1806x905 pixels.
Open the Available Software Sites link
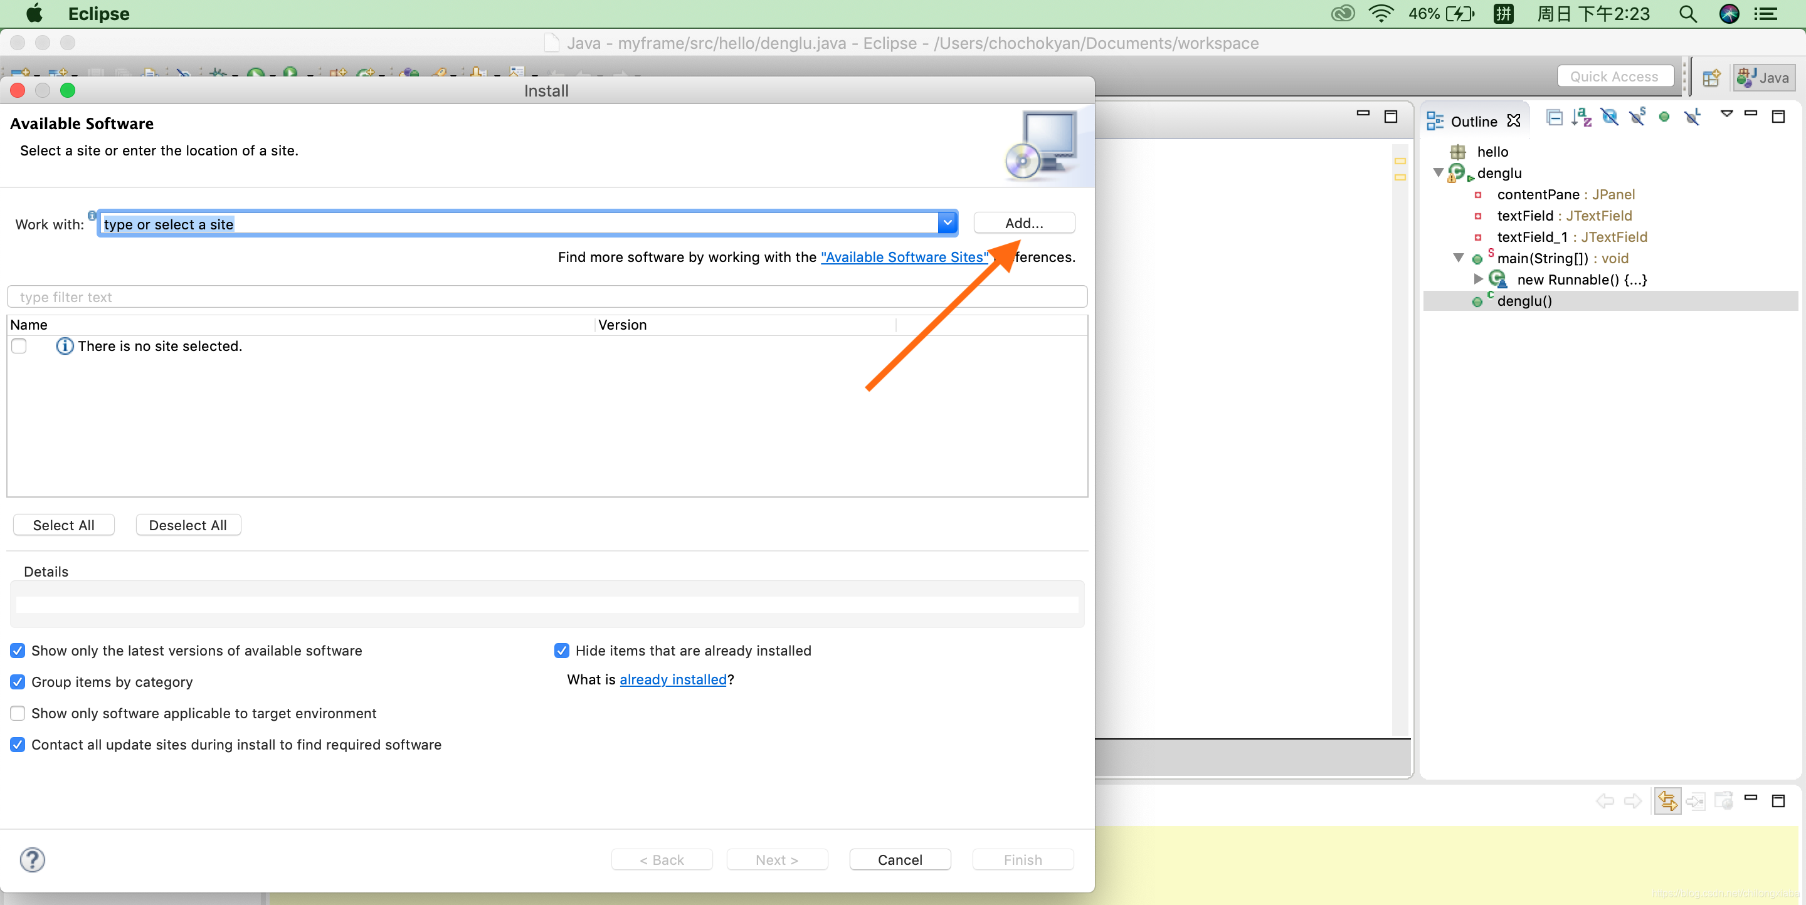pos(904,257)
